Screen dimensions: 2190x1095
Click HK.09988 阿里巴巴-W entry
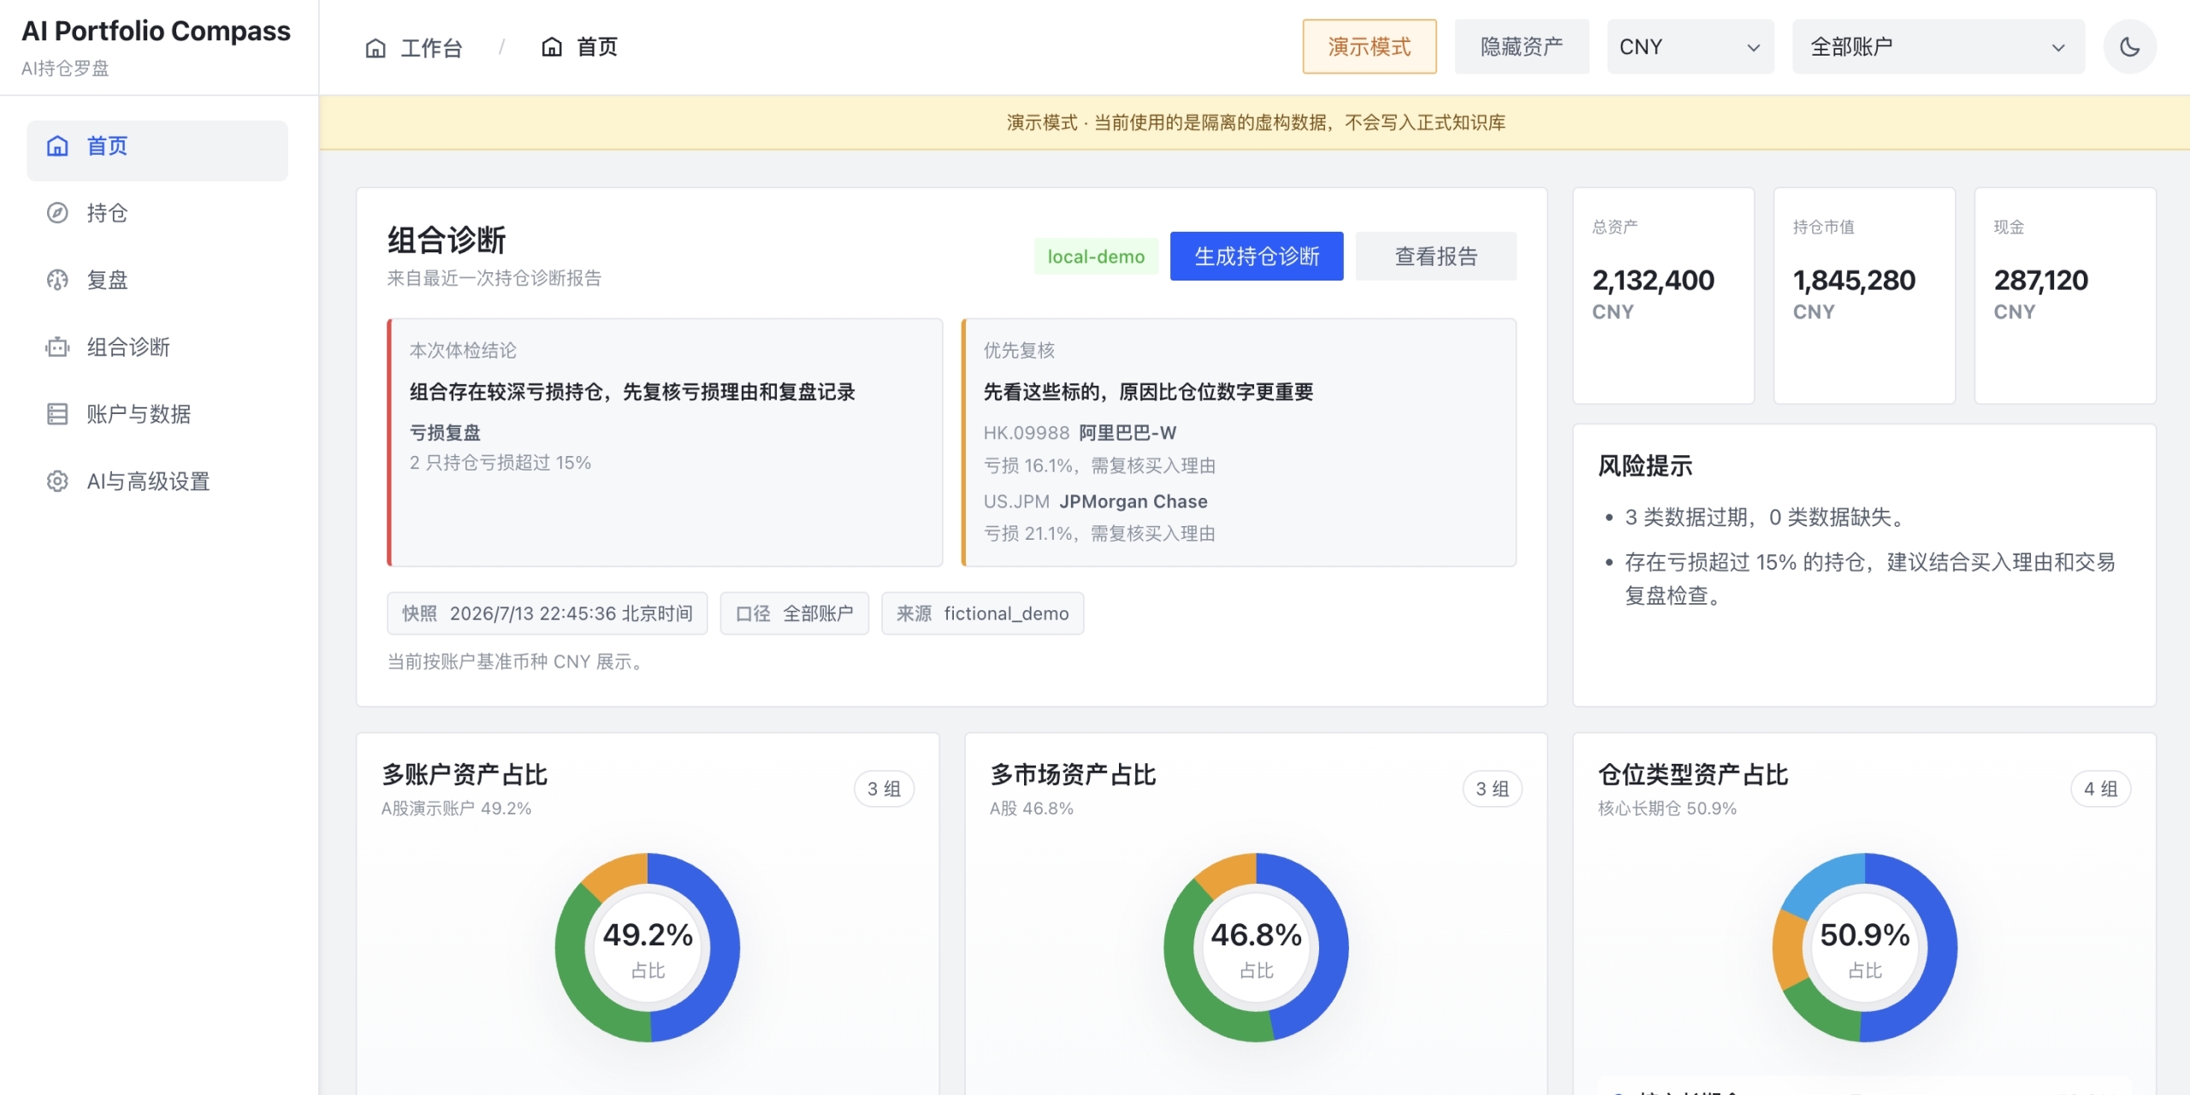coord(1080,433)
